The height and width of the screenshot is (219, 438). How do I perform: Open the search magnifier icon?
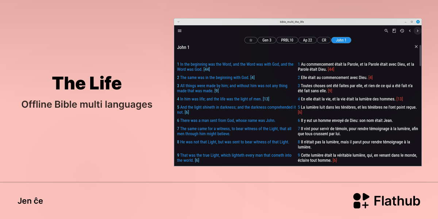coord(386,31)
